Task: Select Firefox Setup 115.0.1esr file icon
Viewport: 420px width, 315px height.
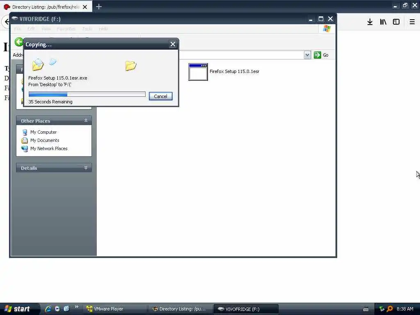Action: (198, 72)
